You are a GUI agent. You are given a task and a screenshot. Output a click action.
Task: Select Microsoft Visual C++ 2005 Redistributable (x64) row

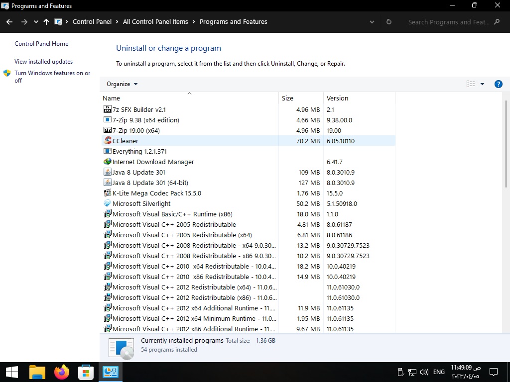248,235
